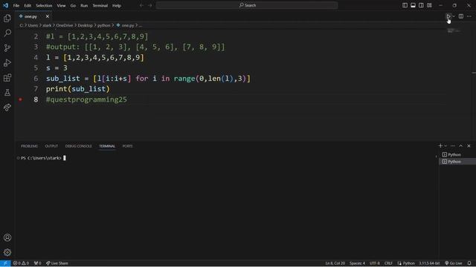This screenshot has width=476, height=267.
Task: Open the remote window status bar button
Action: [5, 263]
